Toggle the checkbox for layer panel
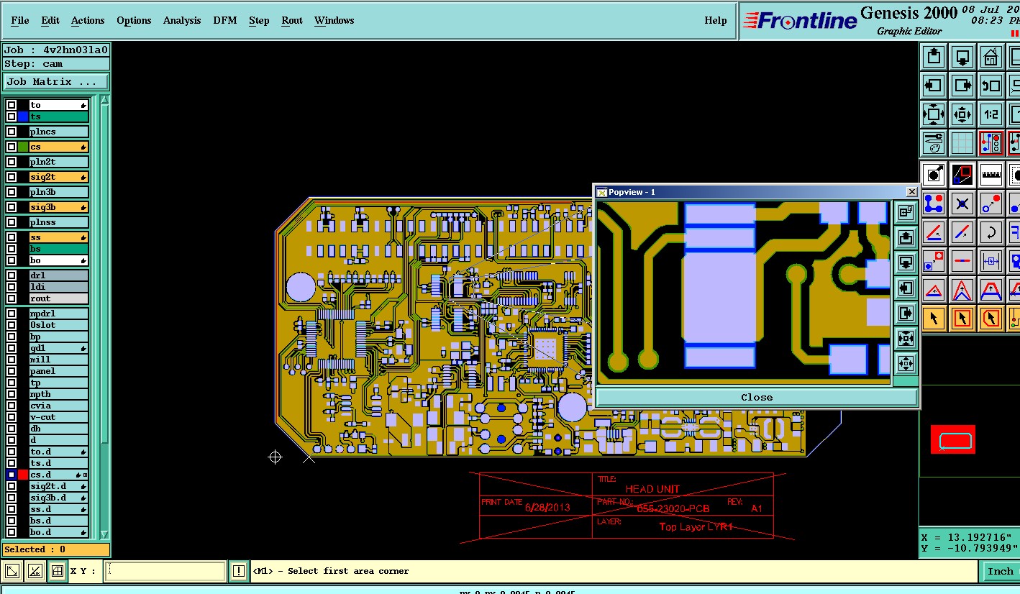Image resolution: width=1020 pixels, height=594 pixels. point(12,371)
